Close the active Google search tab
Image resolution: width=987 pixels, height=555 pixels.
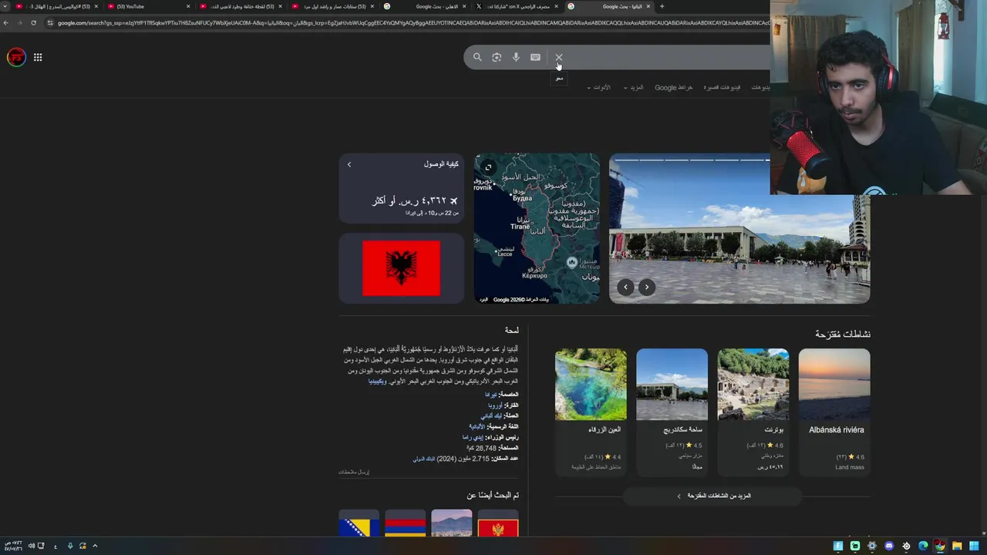click(648, 6)
